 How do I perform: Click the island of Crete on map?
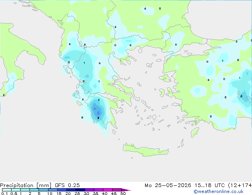pos(145,150)
